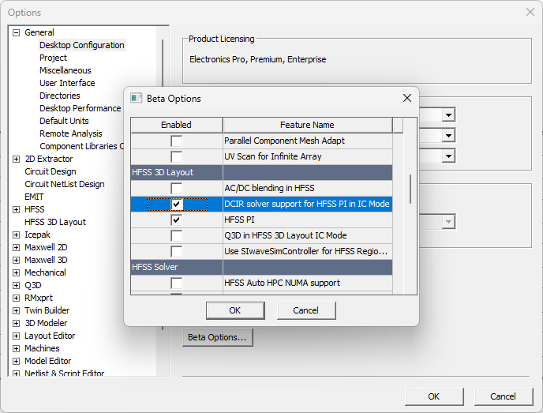The width and height of the screenshot is (543, 413).
Task: Open User Interface options
Action: coord(67,83)
